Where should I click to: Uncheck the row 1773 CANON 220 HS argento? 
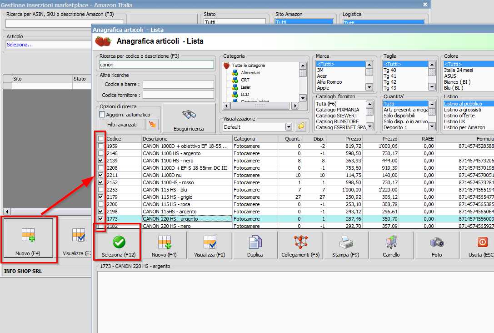100,218
